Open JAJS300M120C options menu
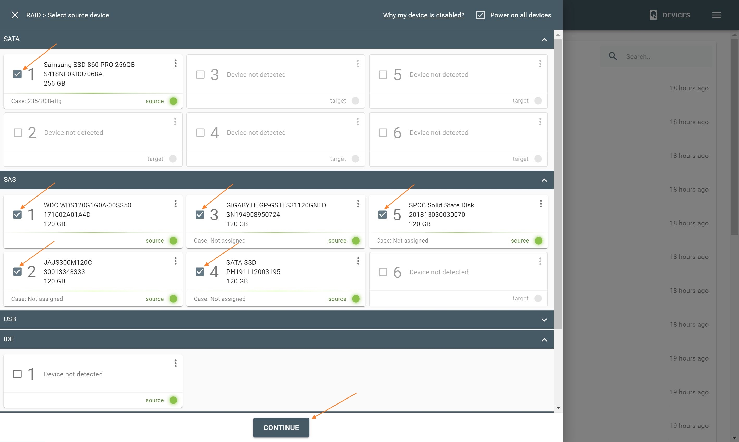 point(176,261)
